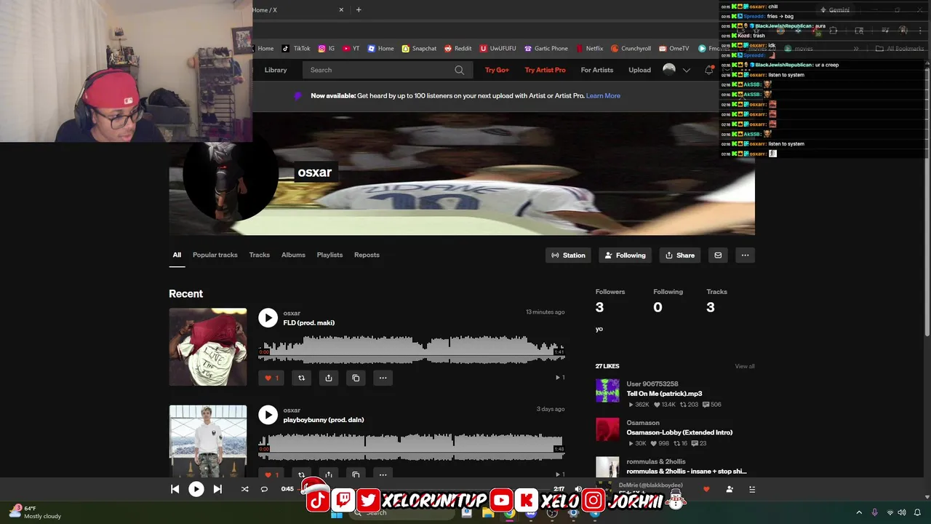931x524 pixels.
Task: Open the IG bookmark
Action: coord(327,49)
